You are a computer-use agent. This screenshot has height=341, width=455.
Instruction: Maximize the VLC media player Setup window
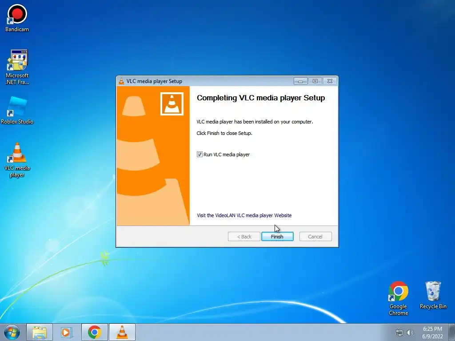click(315, 81)
